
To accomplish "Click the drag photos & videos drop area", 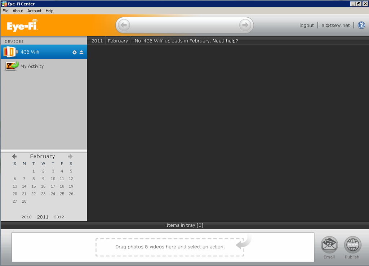I will pos(170,247).
